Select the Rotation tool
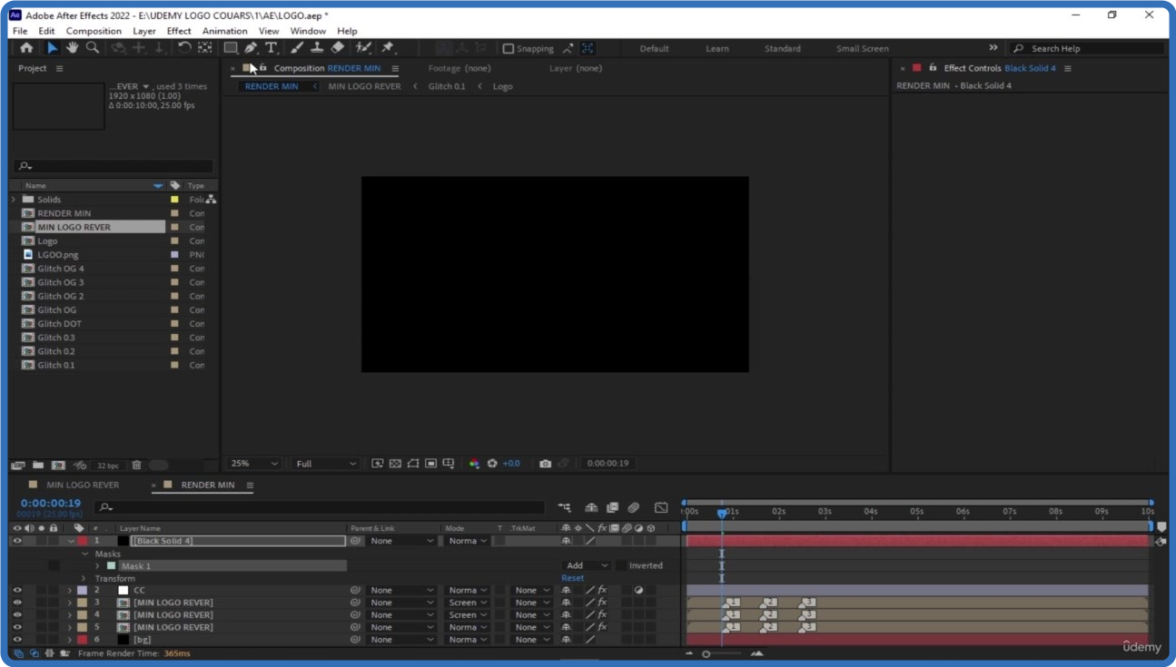This screenshot has width=1176, height=667. coord(184,48)
